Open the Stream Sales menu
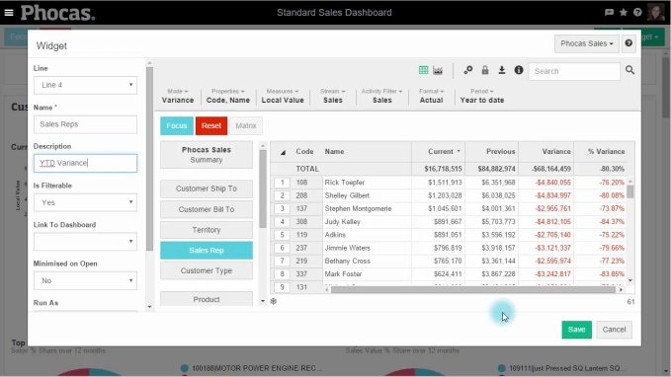The image size is (671, 377). click(x=332, y=96)
